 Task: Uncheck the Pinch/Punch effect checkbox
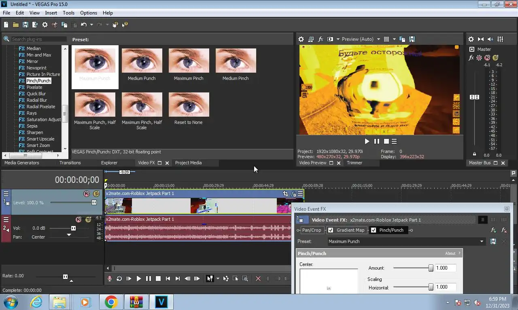[374, 230]
